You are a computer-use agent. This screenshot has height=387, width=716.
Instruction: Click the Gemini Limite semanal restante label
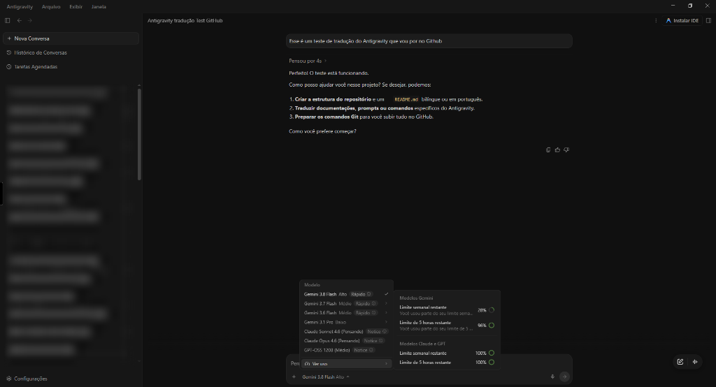pos(423,307)
